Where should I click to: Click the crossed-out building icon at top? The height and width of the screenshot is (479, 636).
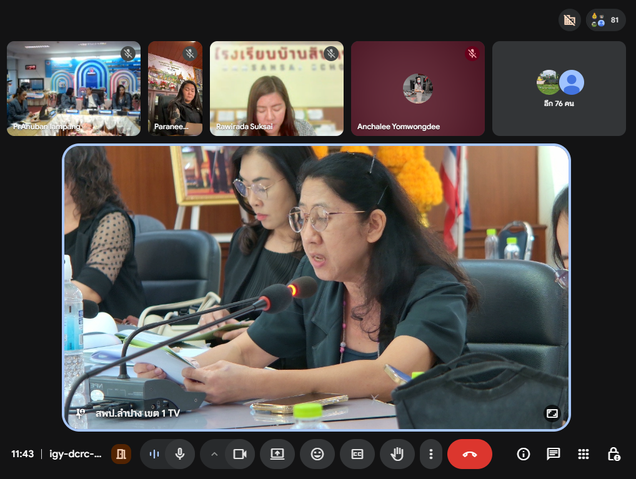click(x=569, y=20)
